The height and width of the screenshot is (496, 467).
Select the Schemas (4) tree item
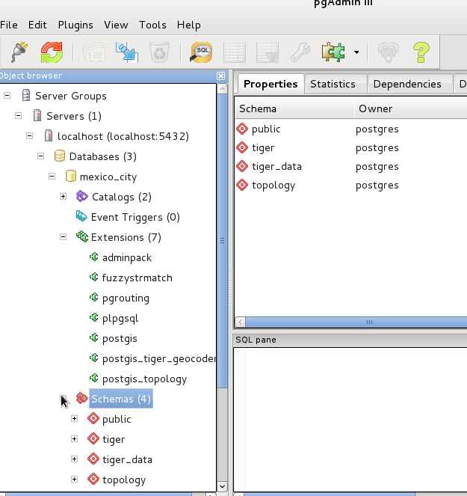tap(121, 399)
